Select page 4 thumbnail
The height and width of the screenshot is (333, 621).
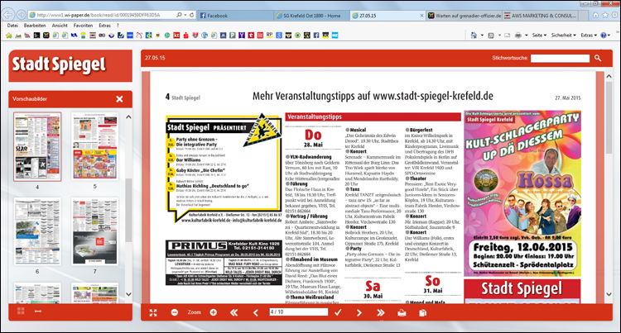coord(37,146)
